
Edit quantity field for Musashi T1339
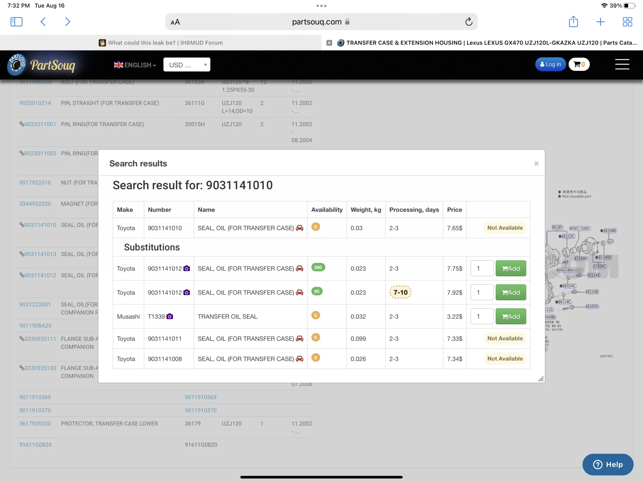(x=482, y=316)
